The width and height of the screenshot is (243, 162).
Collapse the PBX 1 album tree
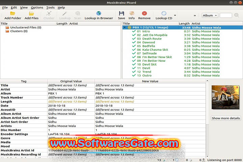coord(125,28)
